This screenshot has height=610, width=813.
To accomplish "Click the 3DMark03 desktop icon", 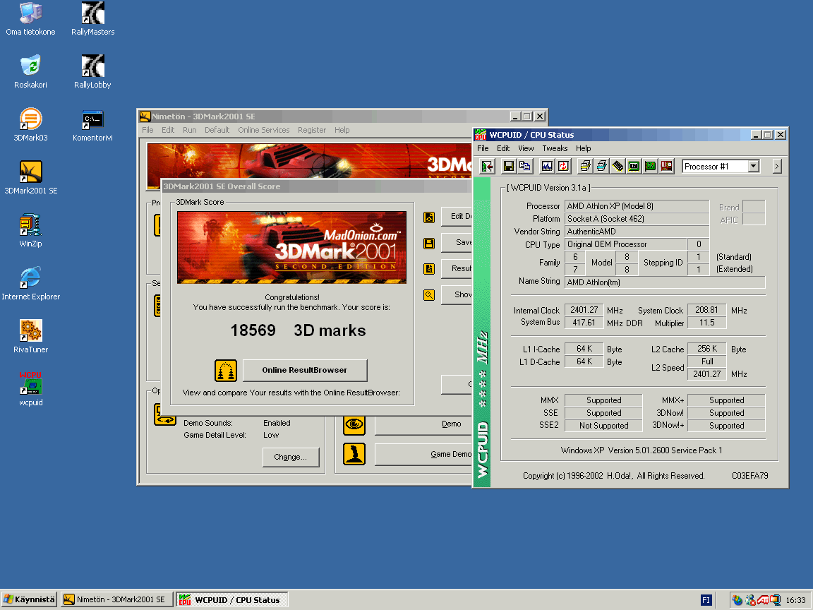I will click(x=30, y=119).
